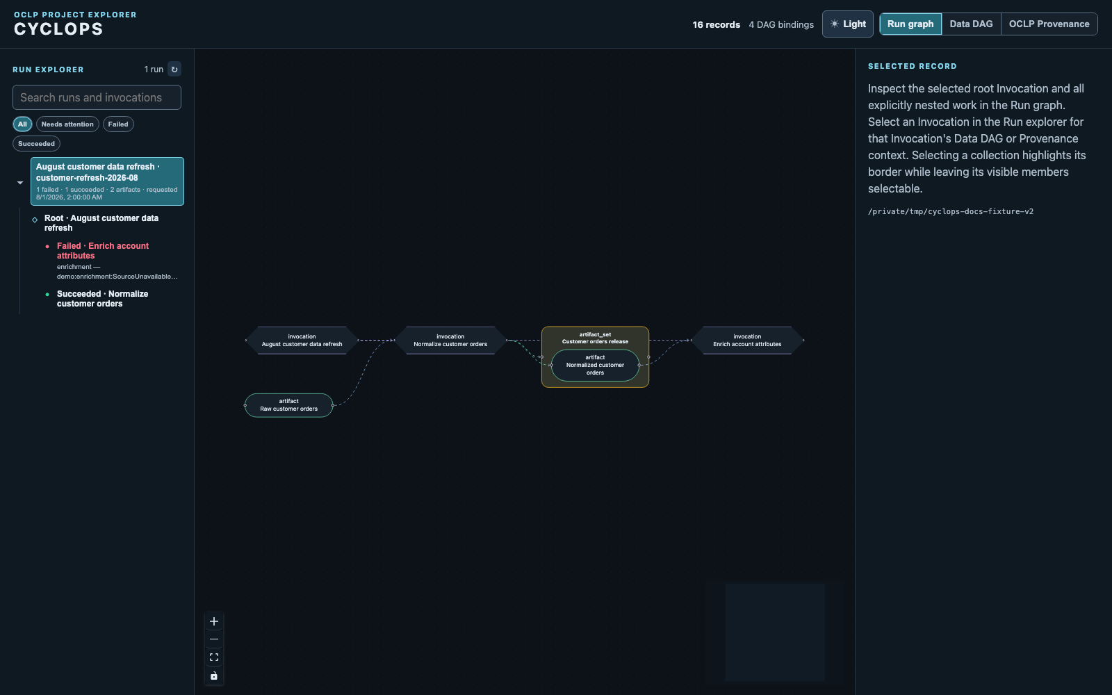
Task: Refresh the run explorer list
Action: click(174, 69)
